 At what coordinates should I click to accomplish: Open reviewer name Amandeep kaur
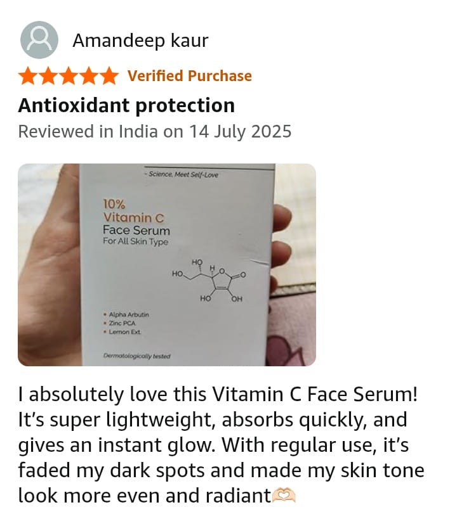[x=140, y=41]
